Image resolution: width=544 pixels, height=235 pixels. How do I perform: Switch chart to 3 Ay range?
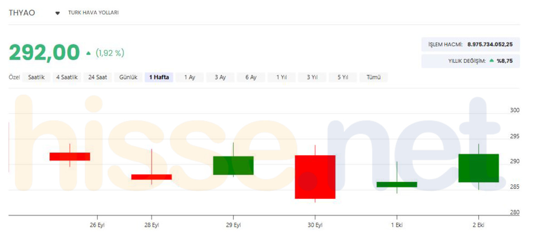tap(220, 77)
